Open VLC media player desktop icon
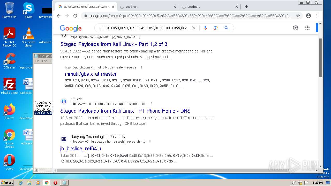This screenshot has height=186, width=331. (x=28, y=37)
